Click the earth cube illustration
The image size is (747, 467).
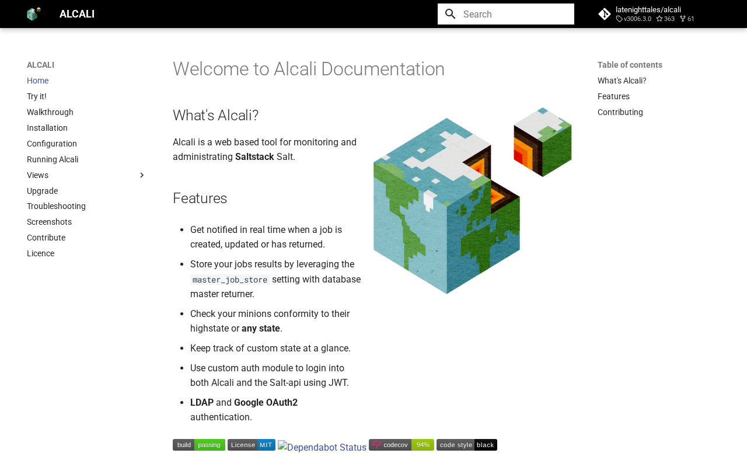pyautogui.click(x=473, y=201)
